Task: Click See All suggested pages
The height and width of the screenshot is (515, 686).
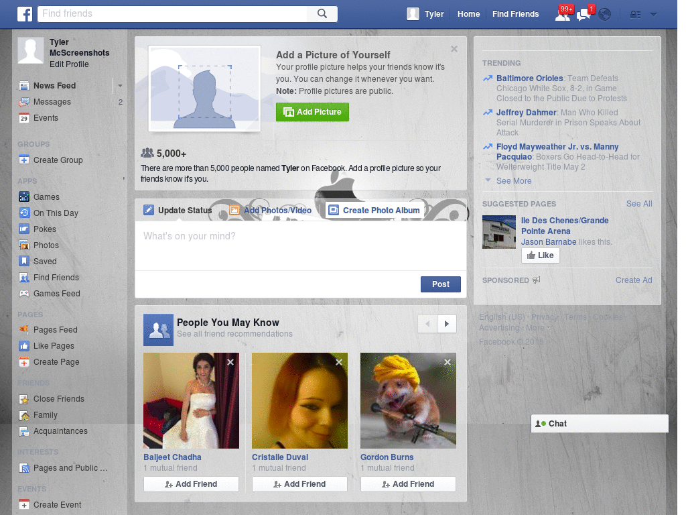Action: coord(638,204)
